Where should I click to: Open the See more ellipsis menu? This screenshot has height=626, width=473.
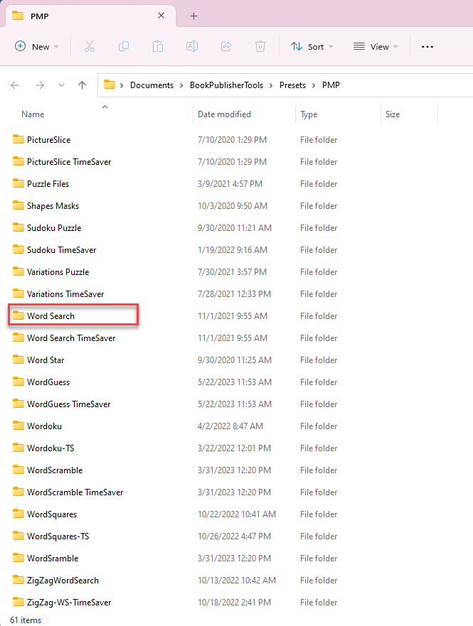click(x=427, y=46)
